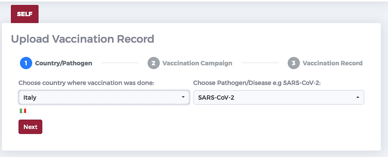Click the 'Choose Pathogen/Disease' label
This screenshot has width=388, height=157.
tap(257, 83)
